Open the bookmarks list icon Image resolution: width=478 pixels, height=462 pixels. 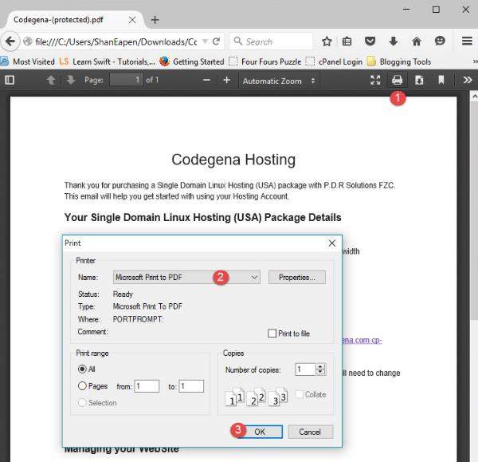click(347, 41)
